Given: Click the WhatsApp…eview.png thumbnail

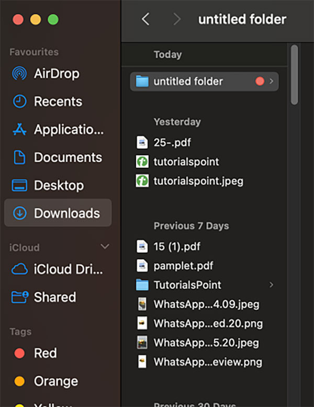Looking at the screenshot, I should 142,361.
